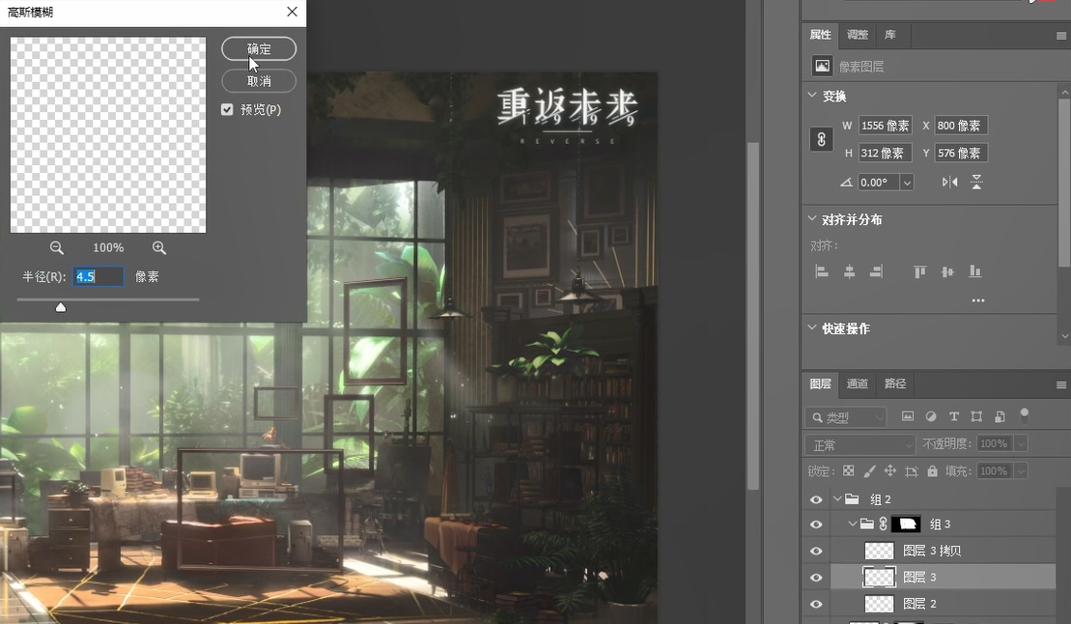The image size is (1071, 624).
Task: Align vertical centers
Action: click(x=947, y=271)
